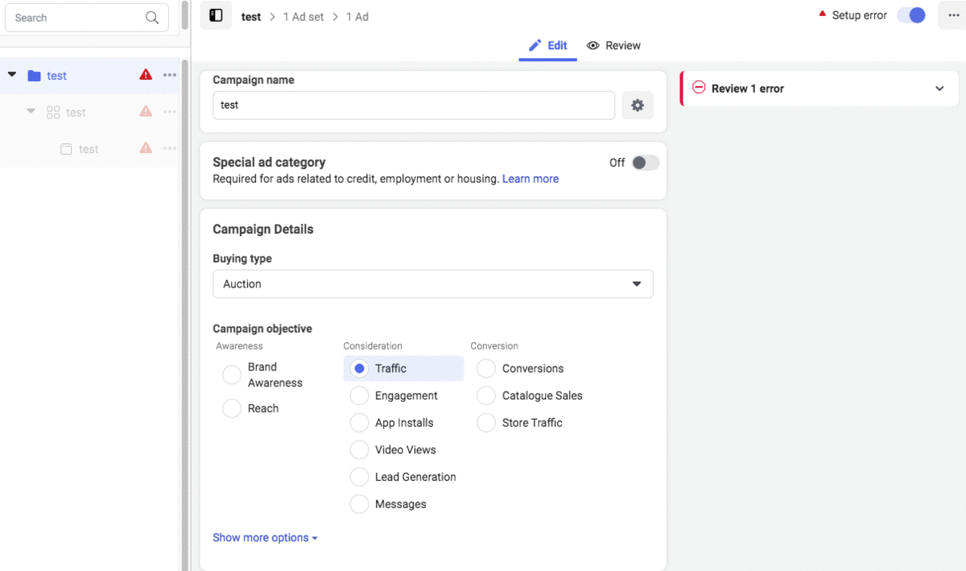Select the test ad set in the tree

pos(76,113)
